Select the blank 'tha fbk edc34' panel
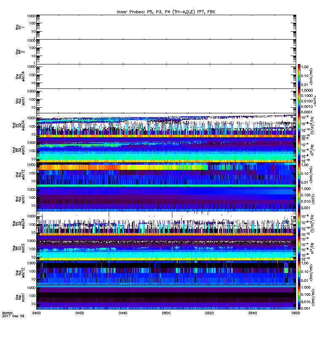Screen dimensions: 316x337 pos(166,76)
